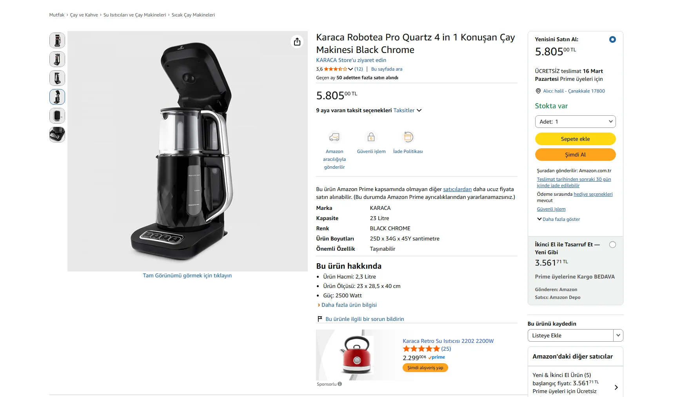Viewport: 692px width, 397px height.
Task: Click the secure transaction lock icon
Action: (x=371, y=137)
